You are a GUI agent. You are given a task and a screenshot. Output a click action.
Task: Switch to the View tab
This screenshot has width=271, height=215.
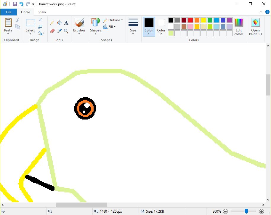[x=42, y=12]
